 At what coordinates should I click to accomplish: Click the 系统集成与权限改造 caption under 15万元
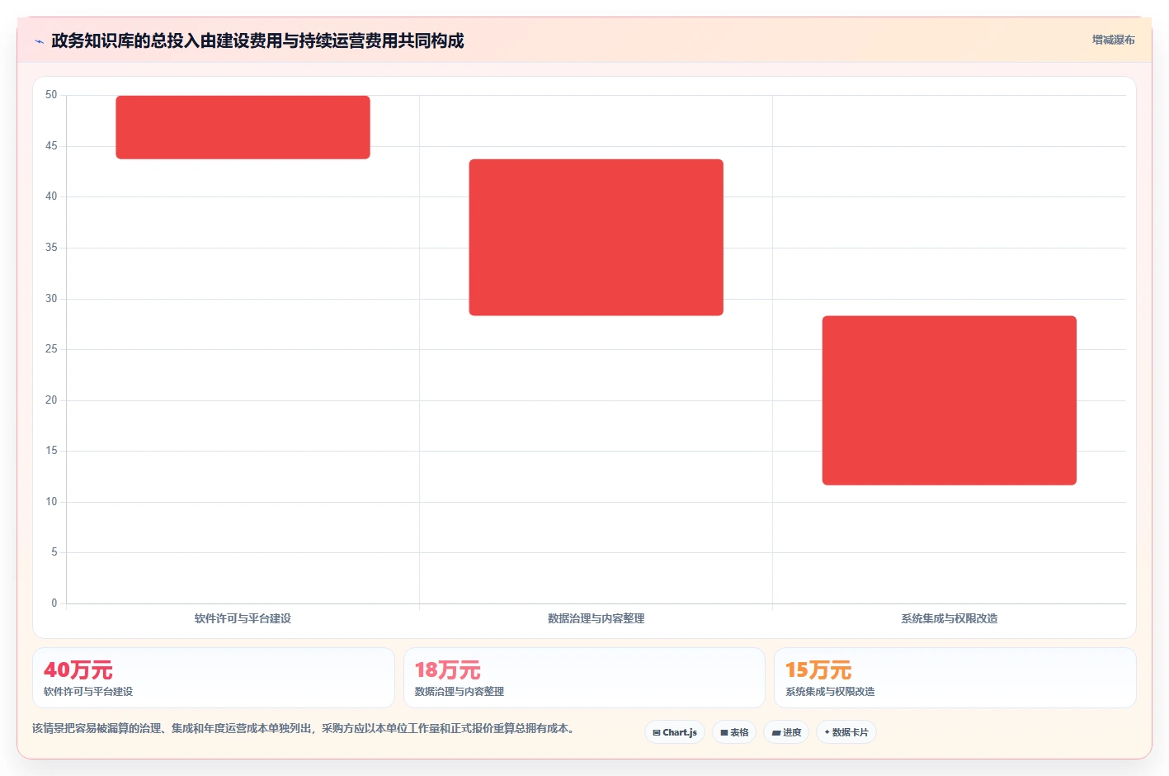tap(830, 692)
